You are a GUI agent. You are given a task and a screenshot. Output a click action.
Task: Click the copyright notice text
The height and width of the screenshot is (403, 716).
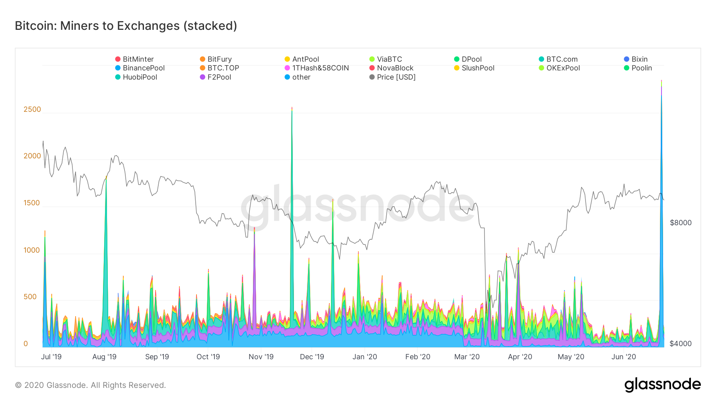coord(90,385)
